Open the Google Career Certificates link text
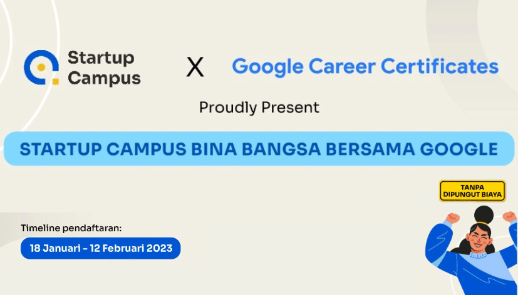518x295 pixels. pyautogui.click(x=365, y=66)
